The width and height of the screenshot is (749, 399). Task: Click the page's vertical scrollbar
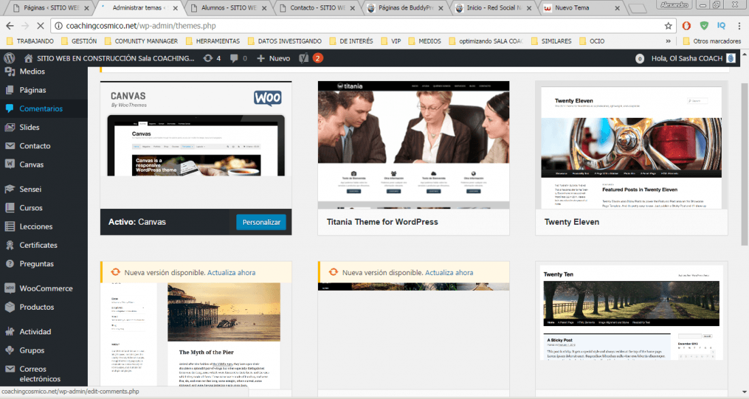744,165
